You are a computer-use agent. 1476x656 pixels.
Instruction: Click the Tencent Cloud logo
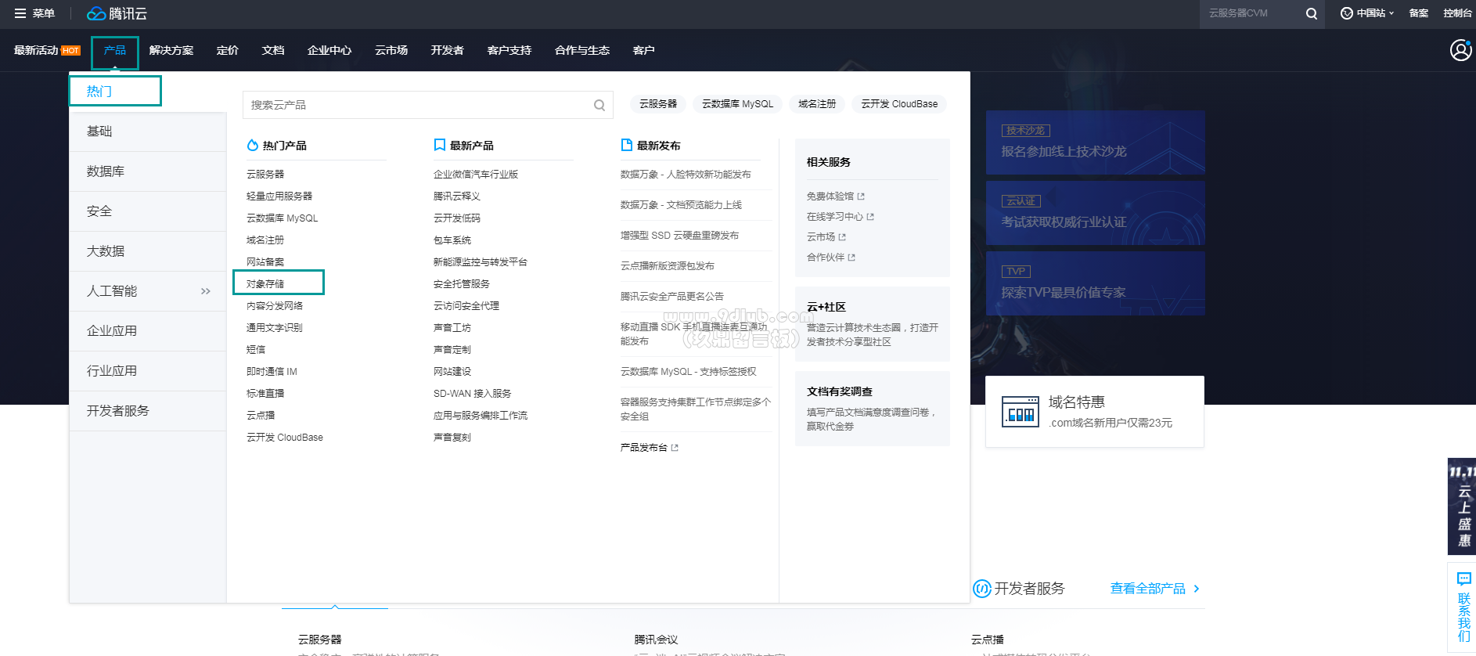[117, 13]
